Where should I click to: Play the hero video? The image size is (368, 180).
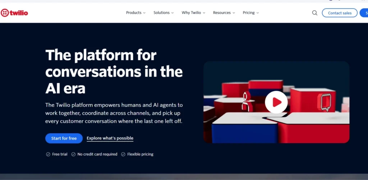(276, 102)
